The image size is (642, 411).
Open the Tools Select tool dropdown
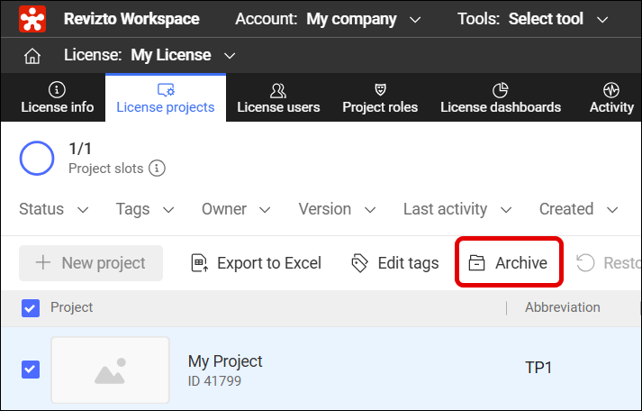coord(533,19)
